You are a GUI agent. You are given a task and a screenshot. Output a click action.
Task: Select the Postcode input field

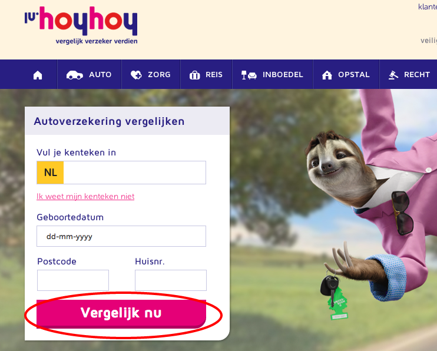[x=73, y=280]
